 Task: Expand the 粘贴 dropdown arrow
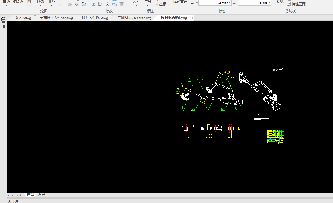pos(280,5)
